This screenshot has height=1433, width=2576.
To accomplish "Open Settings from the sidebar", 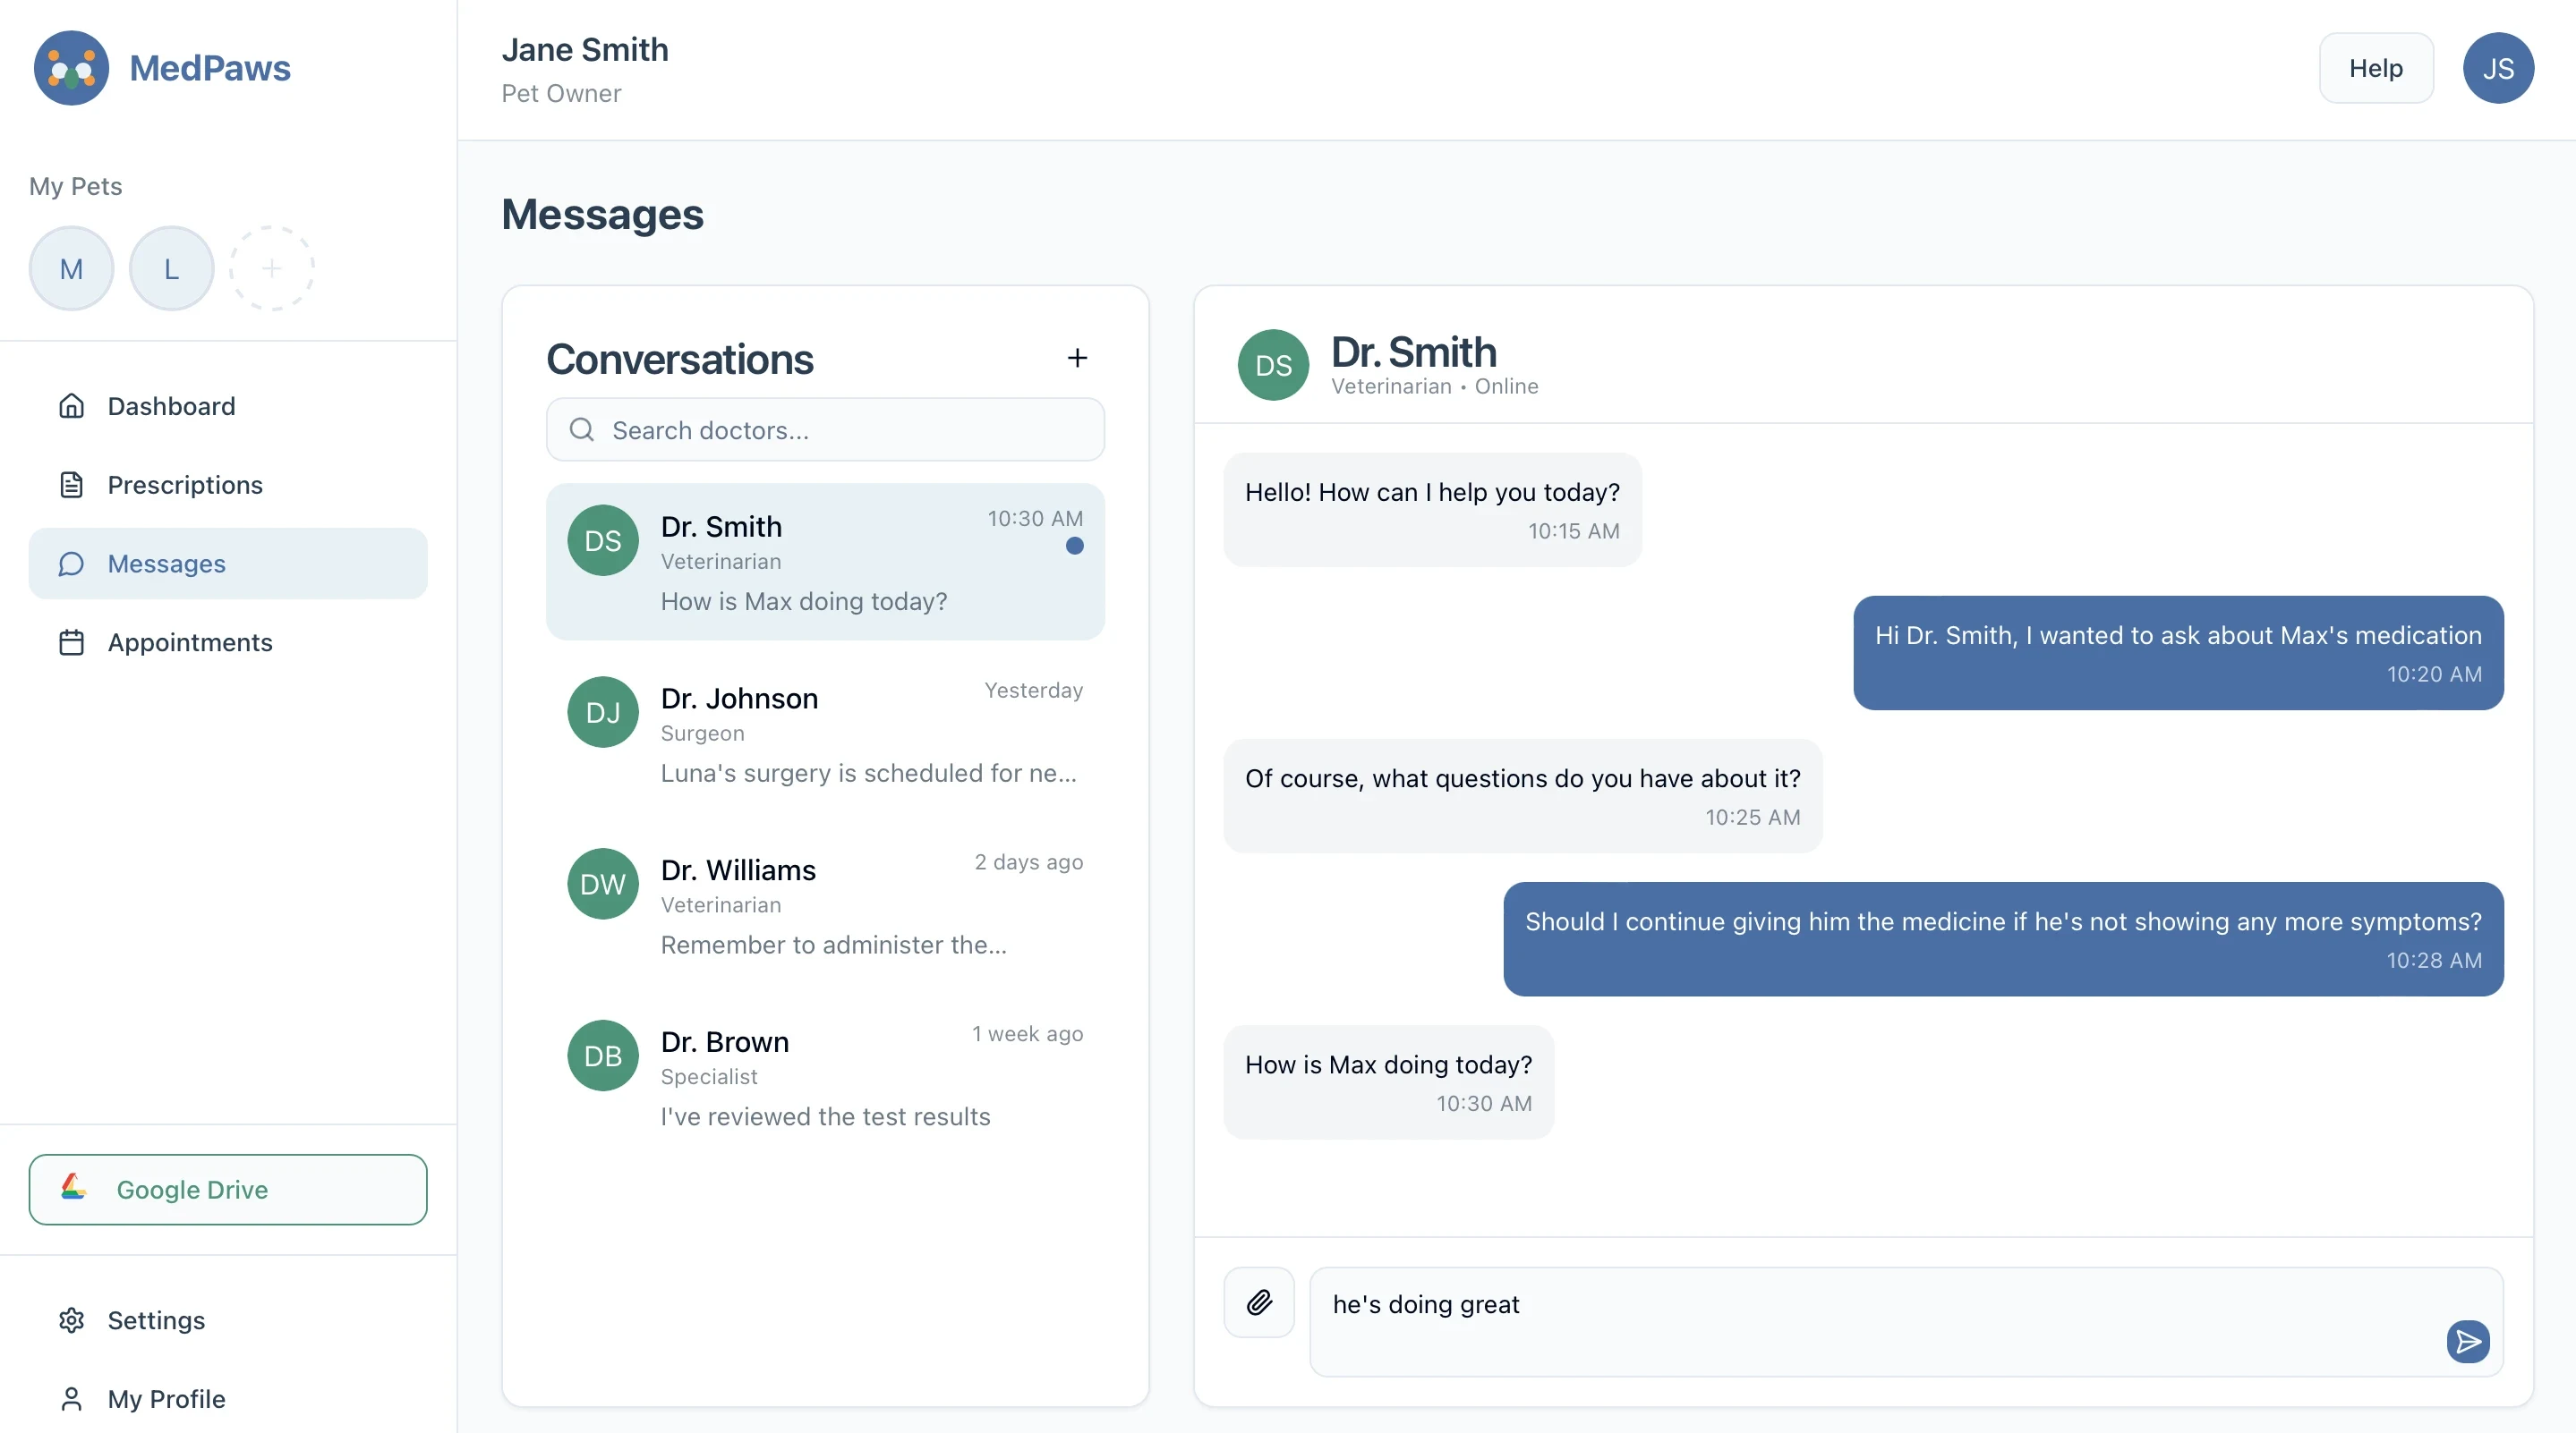I will (x=228, y=1320).
